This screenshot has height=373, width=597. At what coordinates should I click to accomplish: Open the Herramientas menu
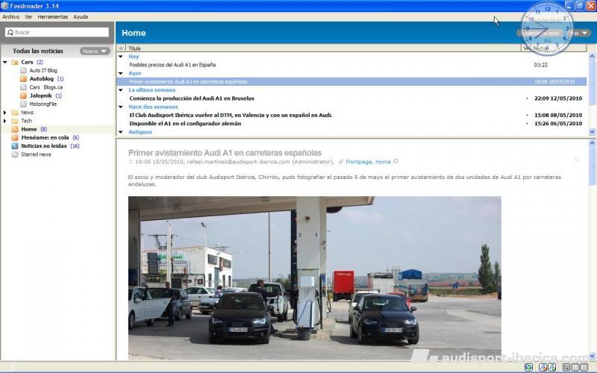point(52,16)
